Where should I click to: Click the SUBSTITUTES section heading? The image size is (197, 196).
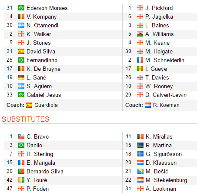(25, 119)
